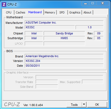The image size is (111, 109).
Task: Show the About tab
Action: pyautogui.click(x=87, y=12)
